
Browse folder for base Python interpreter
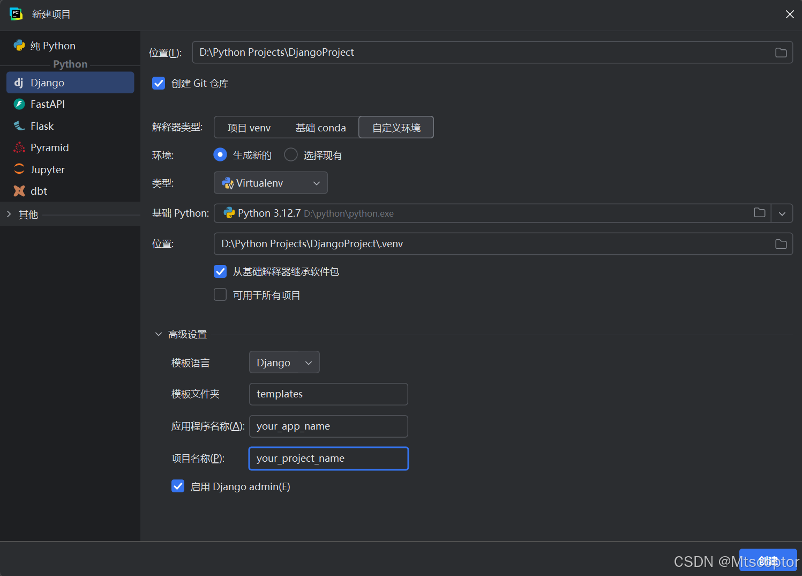760,213
